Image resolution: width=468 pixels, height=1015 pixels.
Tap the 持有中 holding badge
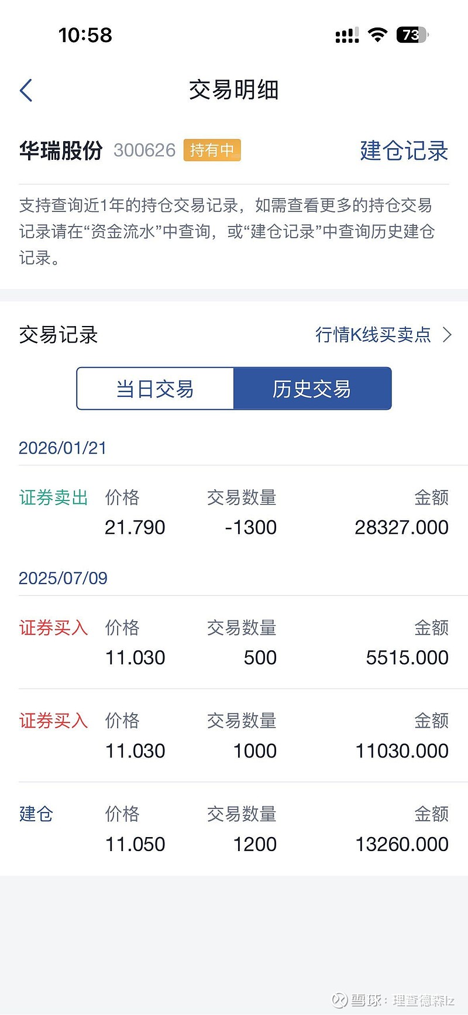click(212, 150)
